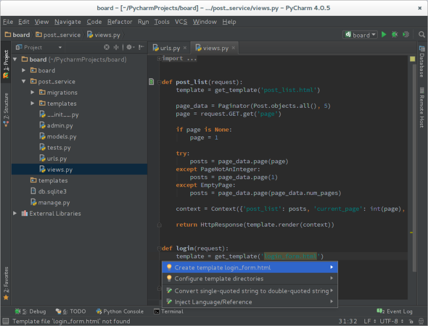This screenshot has height=326, width=428.
Task: Open the File menu
Action: pyautogui.click(x=8, y=22)
